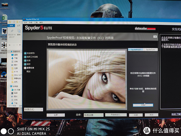Select the DSC jpg computer-case icon on desktop
Image resolution: width=181 pixels, height=136 pixels.
point(5,31)
